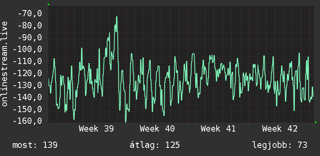The width and height of the screenshot is (320, 156).
Task: Click the green arrow at x-axis end
Action: coord(316,122)
